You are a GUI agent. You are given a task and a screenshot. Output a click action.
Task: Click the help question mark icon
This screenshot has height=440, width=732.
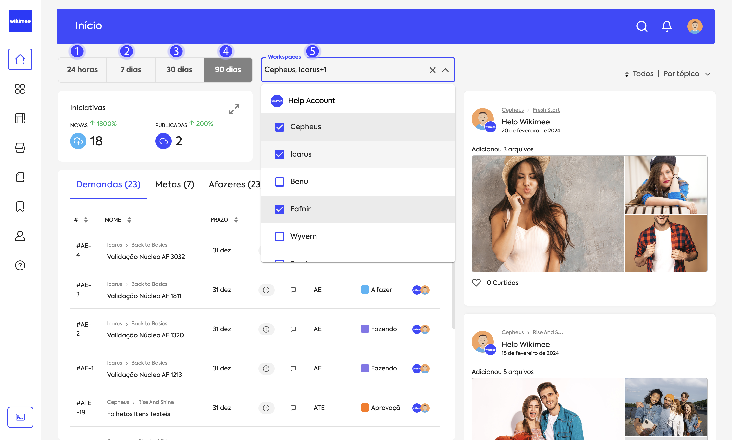(x=20, y=265)
